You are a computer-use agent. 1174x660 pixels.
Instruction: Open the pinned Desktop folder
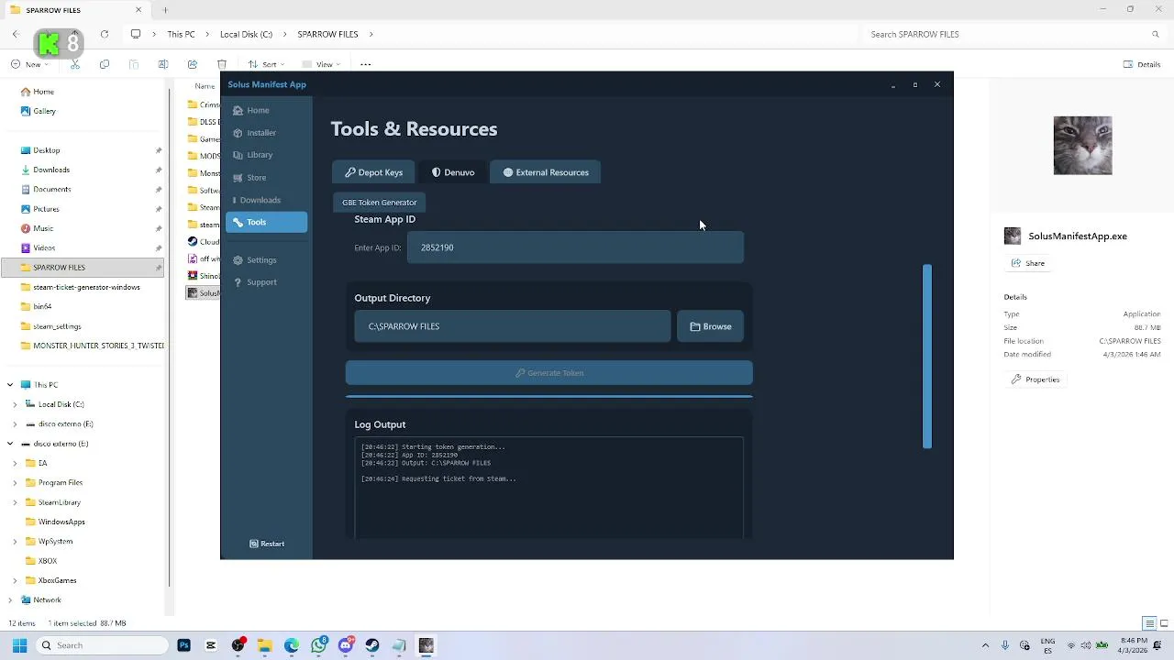tap(46, 150)
